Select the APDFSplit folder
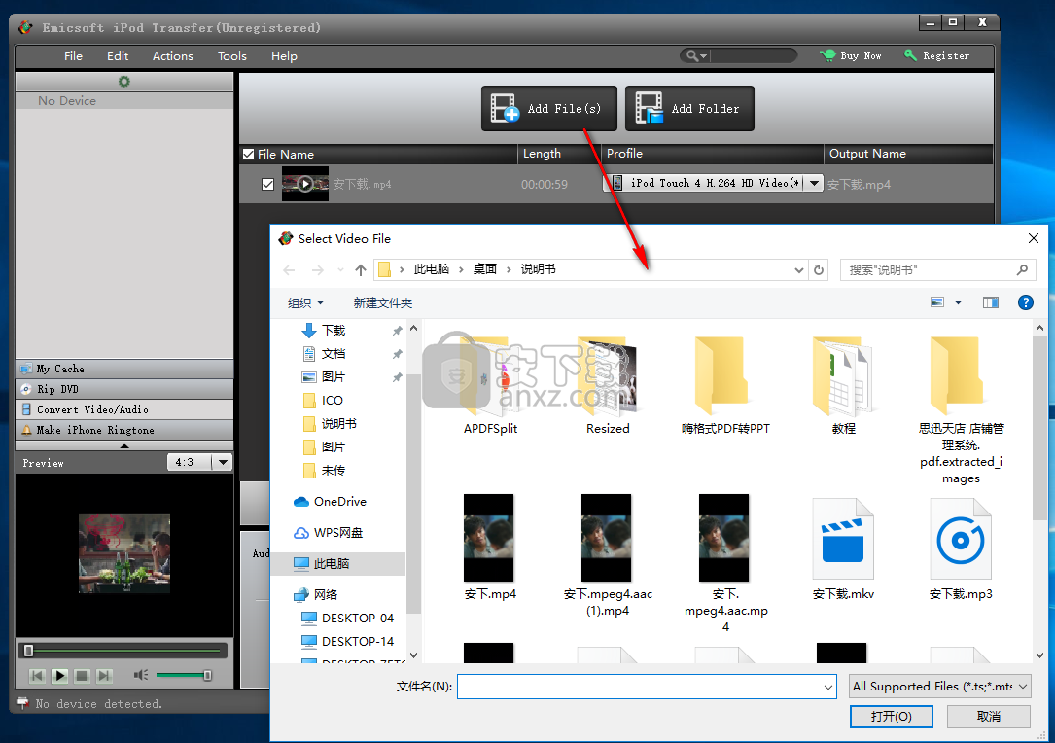The image size is (1055, 743). coord(490,387)
